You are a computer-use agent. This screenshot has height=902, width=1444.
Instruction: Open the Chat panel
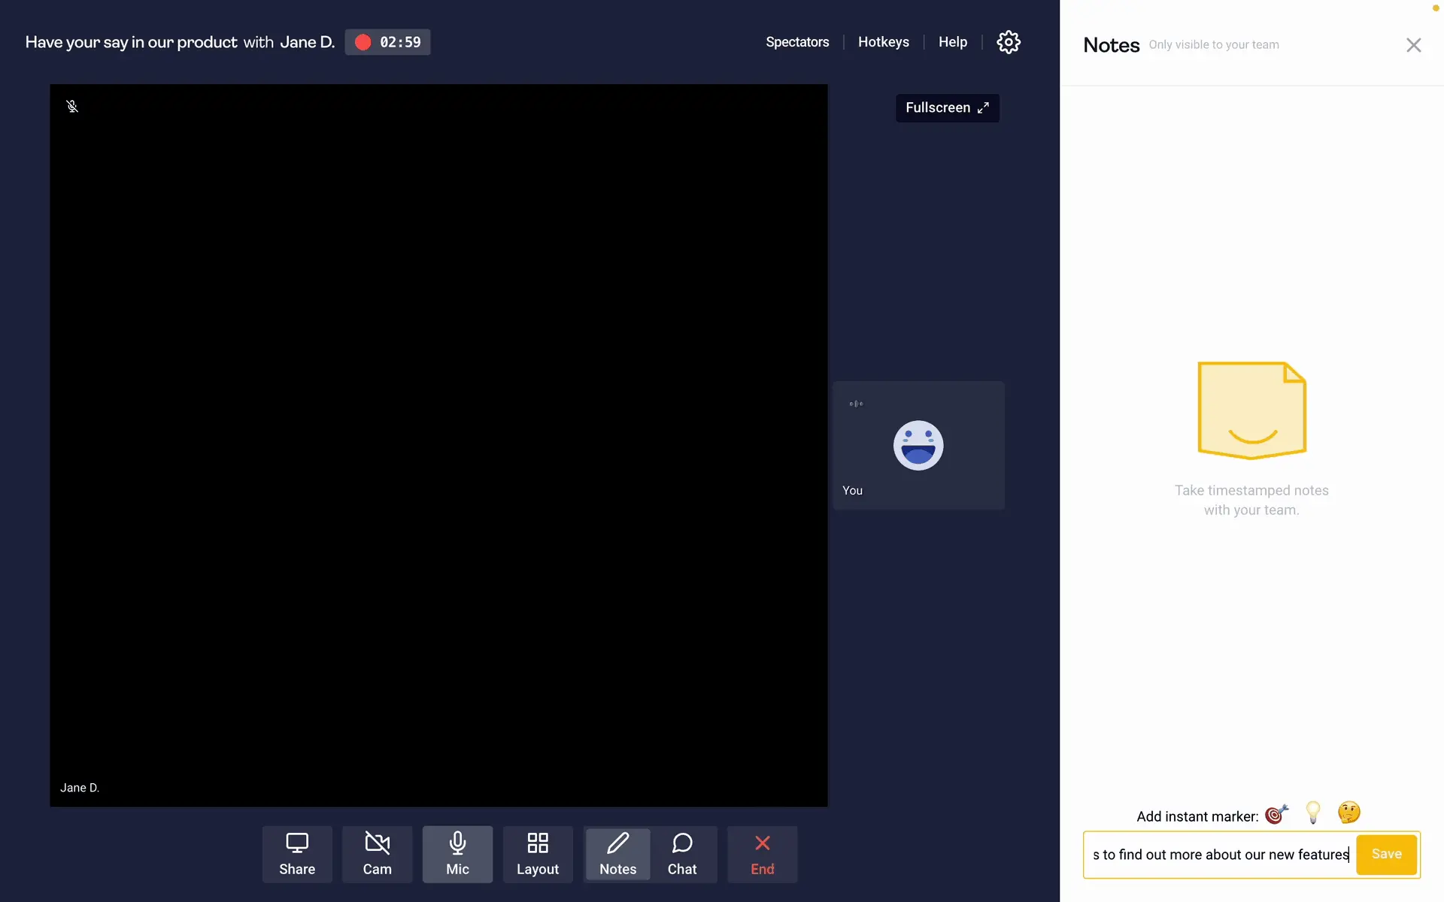682,854
